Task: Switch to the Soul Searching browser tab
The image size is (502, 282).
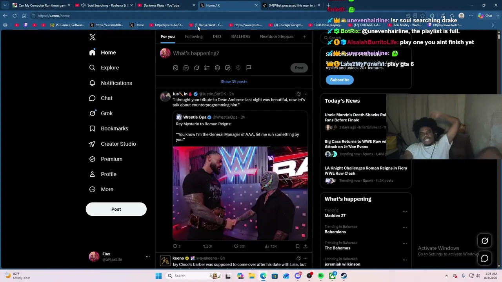Action: point(104,5)
